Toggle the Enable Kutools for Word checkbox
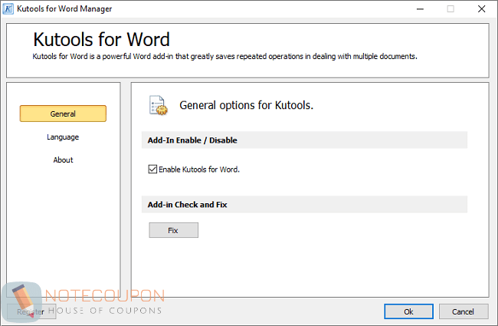Screen dimensions: 498x326 point(152,170)
